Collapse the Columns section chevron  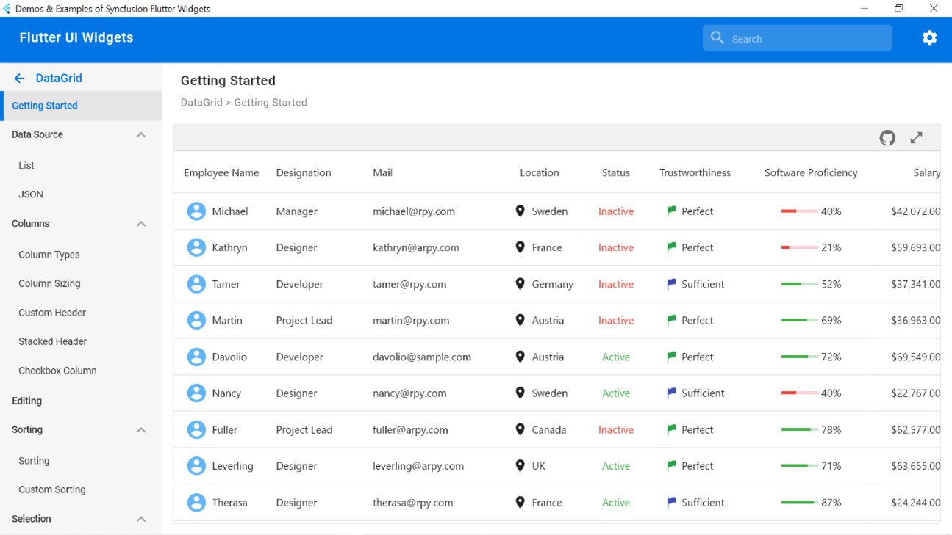click(x=141, y=224)
